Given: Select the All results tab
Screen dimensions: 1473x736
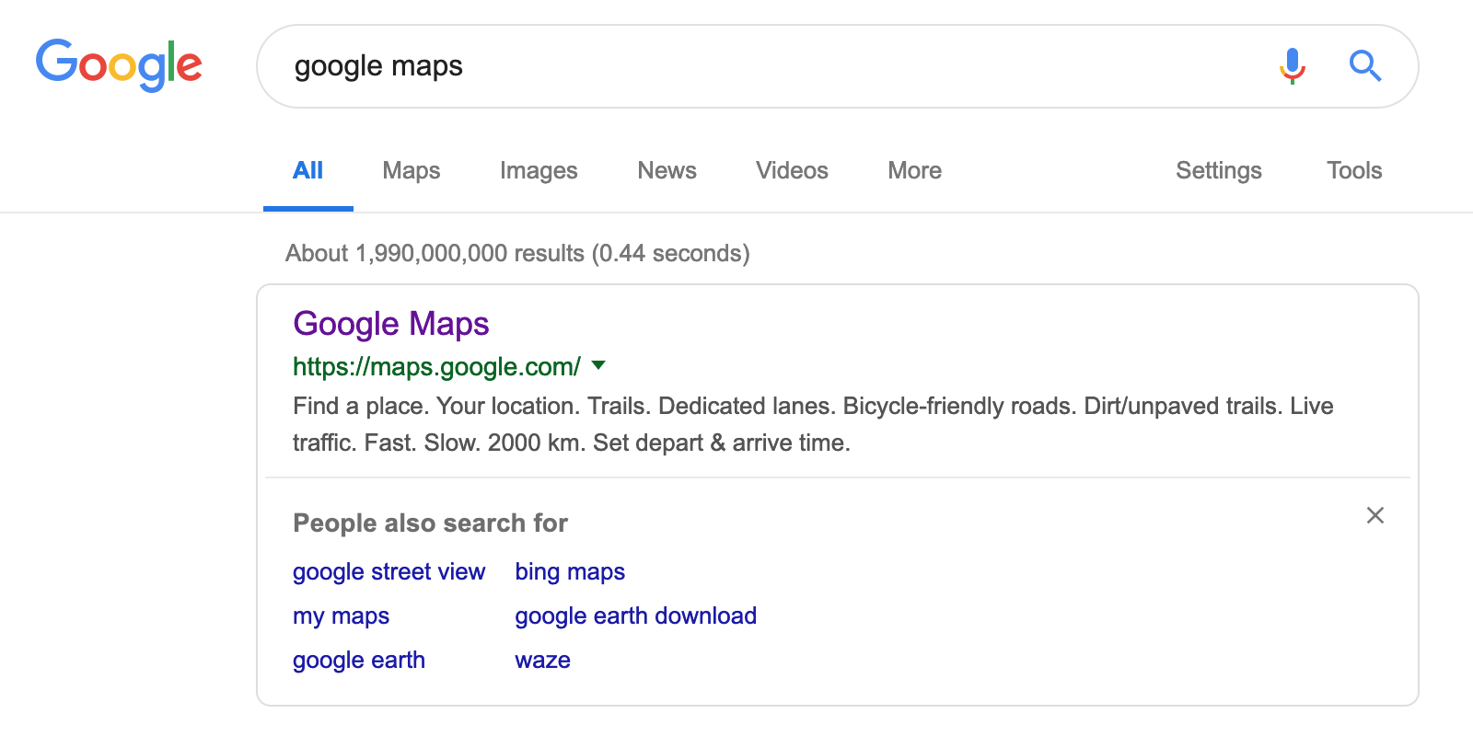Looking at the screenshot, I should [x=307, y=170].
